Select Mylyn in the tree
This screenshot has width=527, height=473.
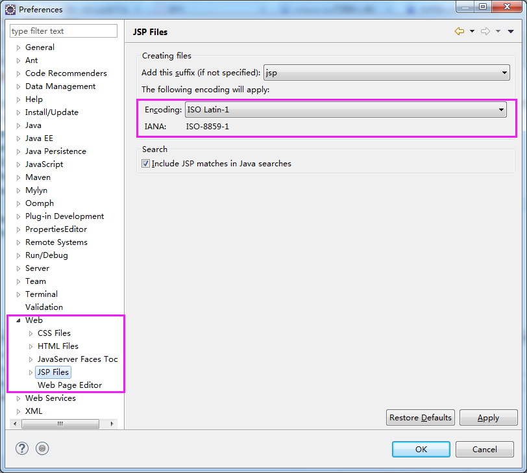point(36,190)
